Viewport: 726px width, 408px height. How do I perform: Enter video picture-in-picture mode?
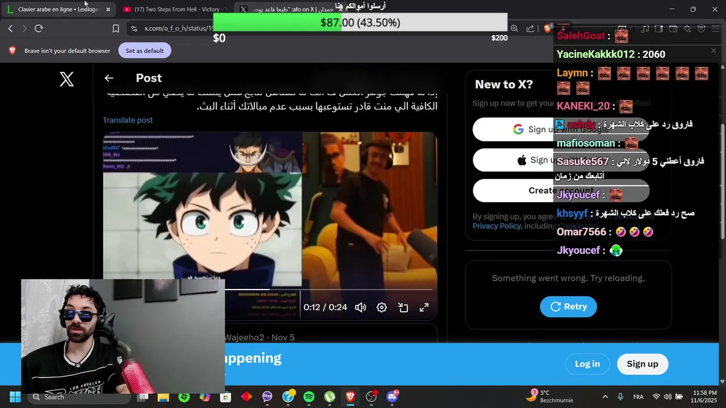pos(403,307)
